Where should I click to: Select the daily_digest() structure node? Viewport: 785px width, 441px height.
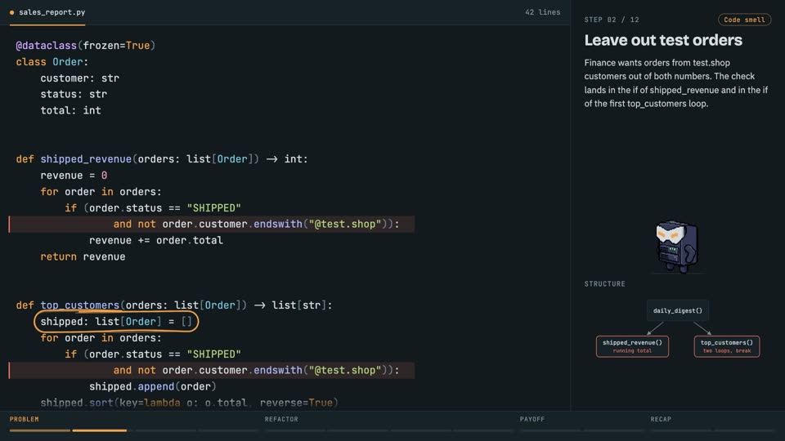pos(677,310)
